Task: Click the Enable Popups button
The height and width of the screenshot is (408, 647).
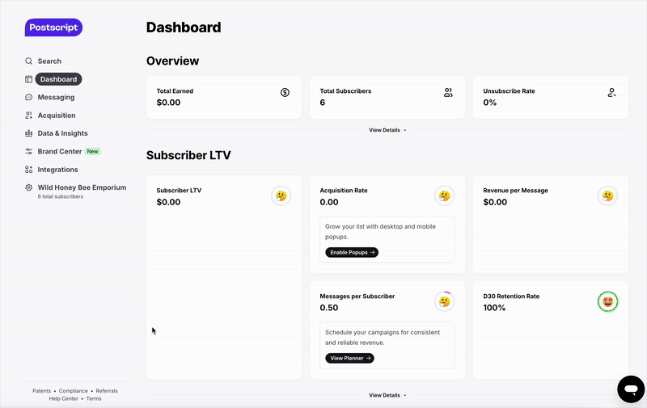Action: [x=352, y=253]
